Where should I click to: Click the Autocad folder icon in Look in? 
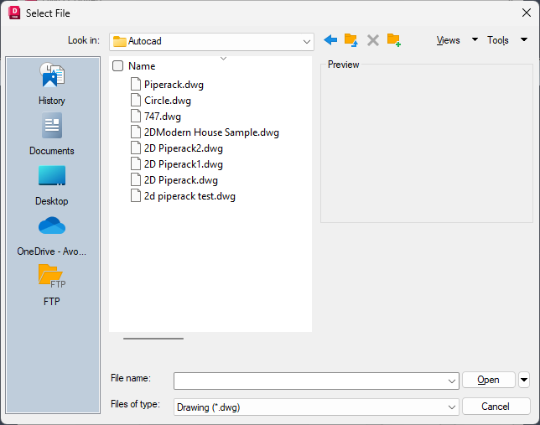[120, 41]
